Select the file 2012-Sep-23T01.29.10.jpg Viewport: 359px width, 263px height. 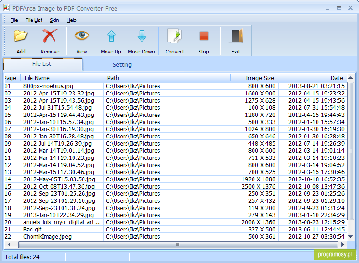tap(59, 201)
